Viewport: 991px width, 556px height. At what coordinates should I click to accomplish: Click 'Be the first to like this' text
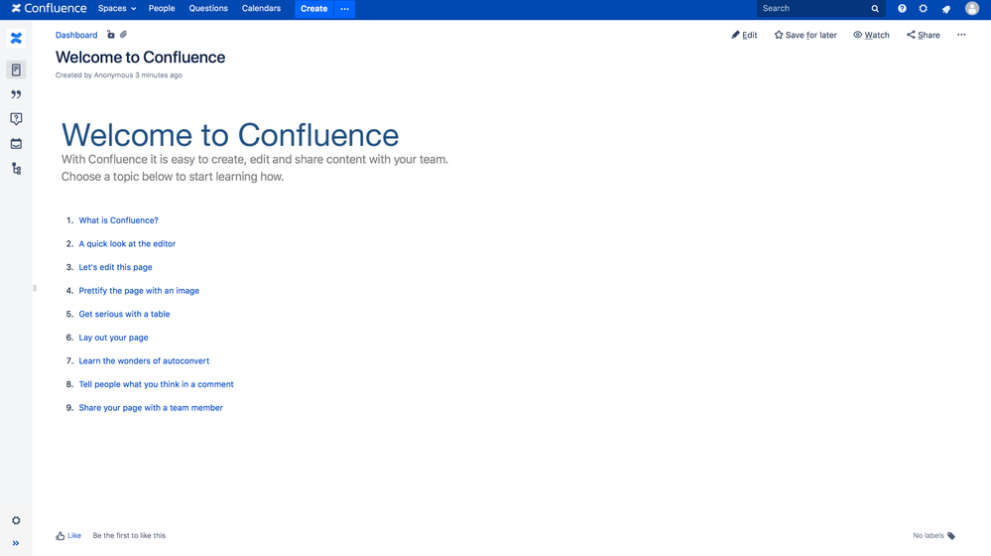129,536
